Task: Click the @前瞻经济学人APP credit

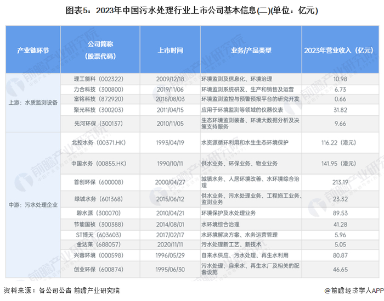Action: 354,291
